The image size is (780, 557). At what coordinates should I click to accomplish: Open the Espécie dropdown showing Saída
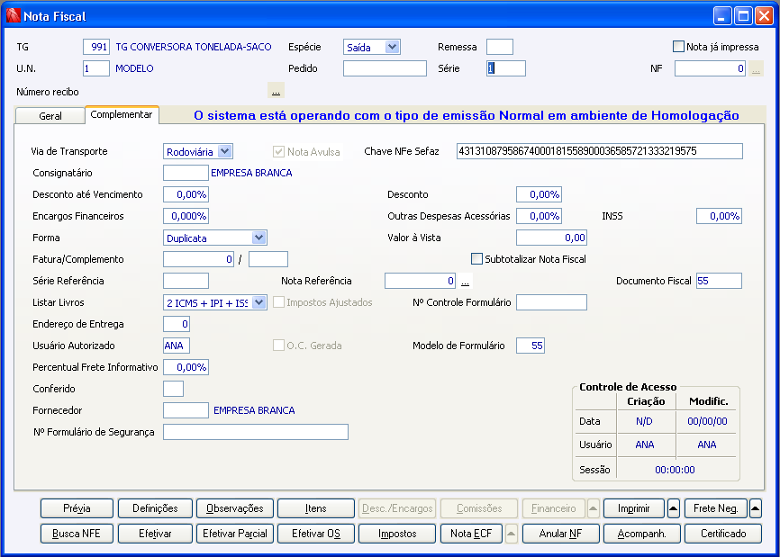click(x=392, y=47)
